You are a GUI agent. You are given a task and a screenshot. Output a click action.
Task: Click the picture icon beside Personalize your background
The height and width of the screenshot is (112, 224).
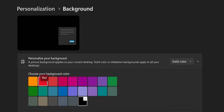pyautogui.click(x=23, y=62)
